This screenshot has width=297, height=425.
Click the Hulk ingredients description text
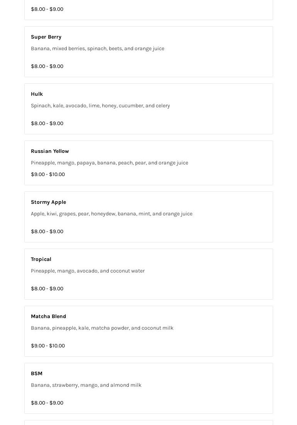click(x=100, y=106)
